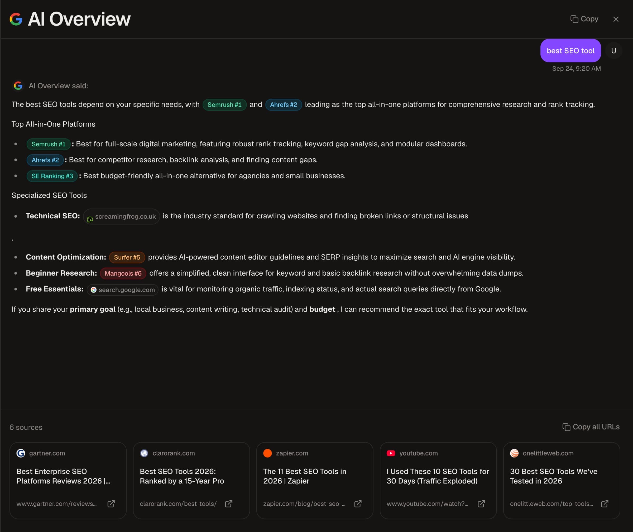
Task: Click the SE Ranking #3 tag
Action: (52, 176)
